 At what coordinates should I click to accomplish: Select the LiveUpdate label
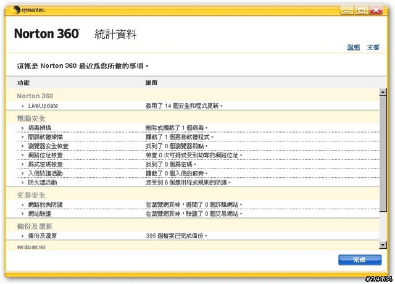(x=43, y=106)
